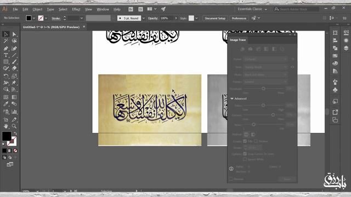This screenshot has width=351, height=197.
Task: Click the Preferences button
Action: coord(239,18)
